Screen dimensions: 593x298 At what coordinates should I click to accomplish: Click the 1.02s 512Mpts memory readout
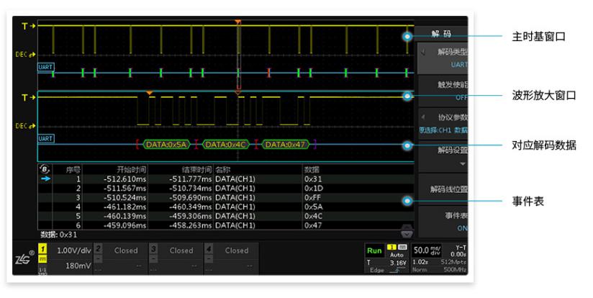pos(439,262)
